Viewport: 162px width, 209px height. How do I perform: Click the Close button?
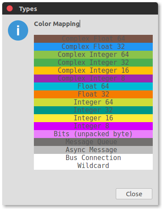134,194
